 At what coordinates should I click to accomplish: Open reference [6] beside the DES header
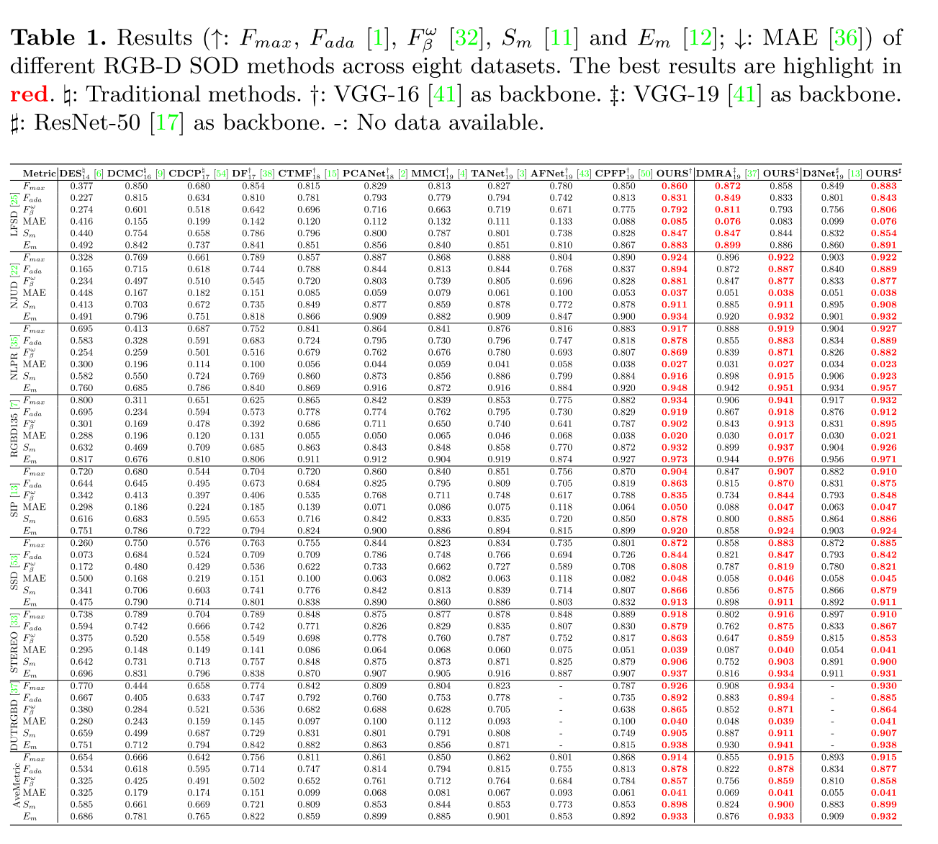98,174
